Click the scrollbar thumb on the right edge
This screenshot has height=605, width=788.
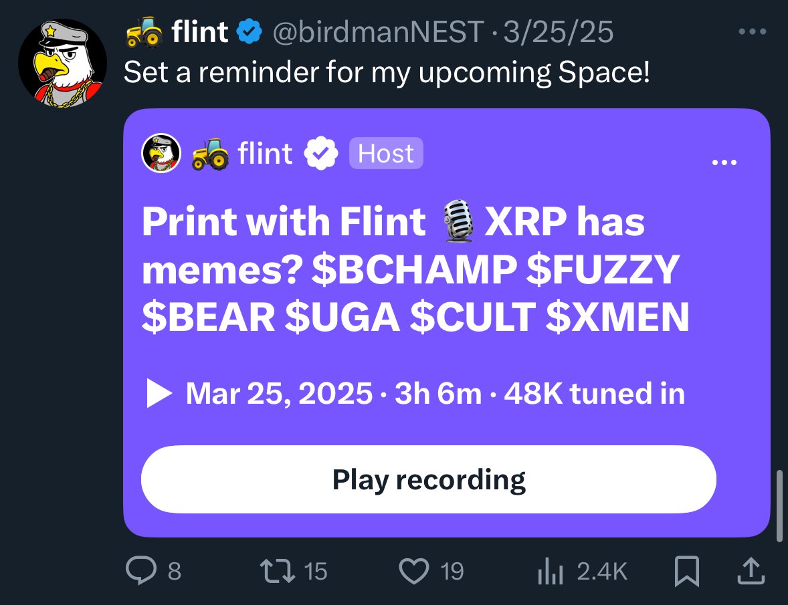coord(779,505)
